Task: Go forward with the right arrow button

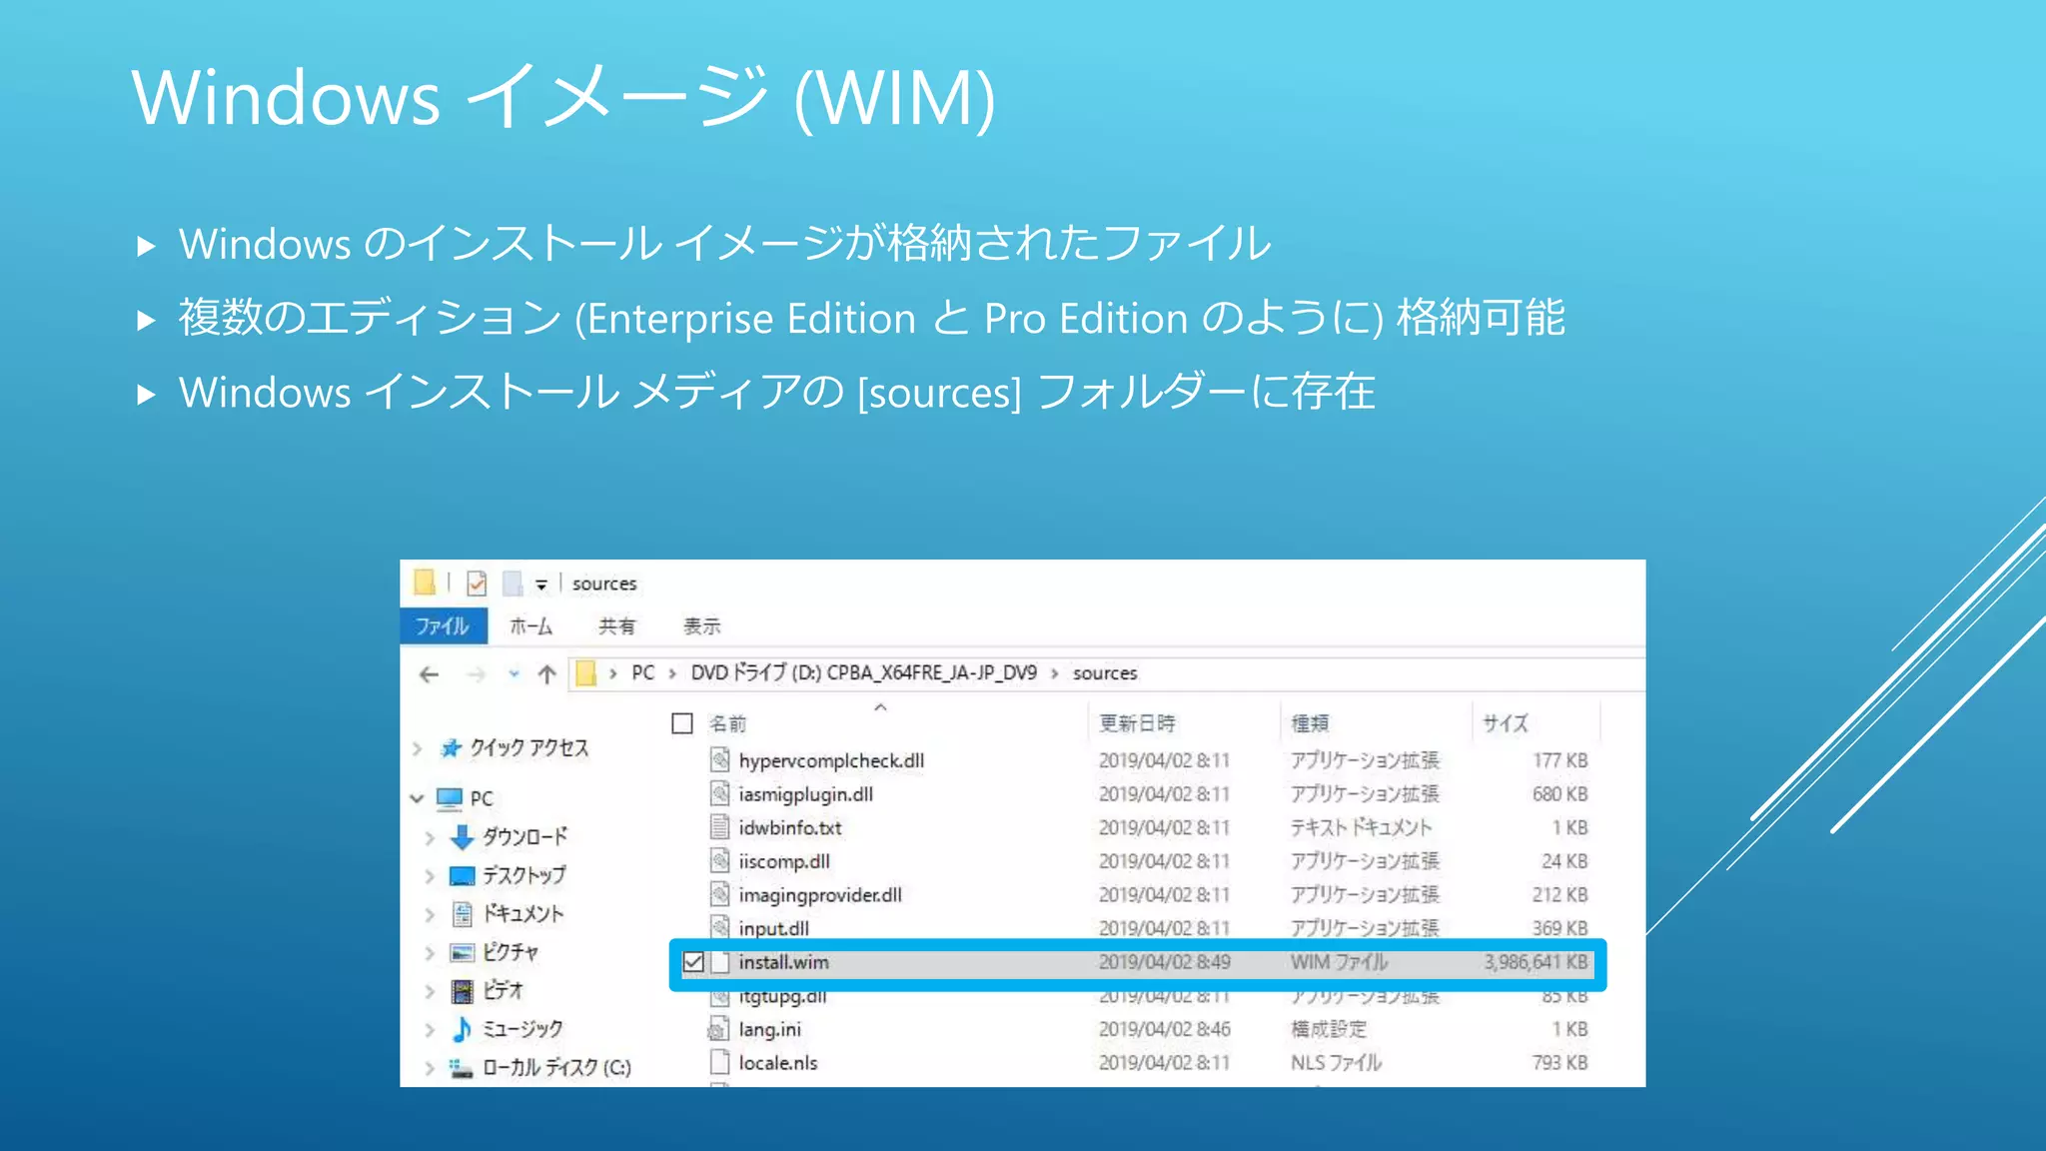Action: click(476, 674)
